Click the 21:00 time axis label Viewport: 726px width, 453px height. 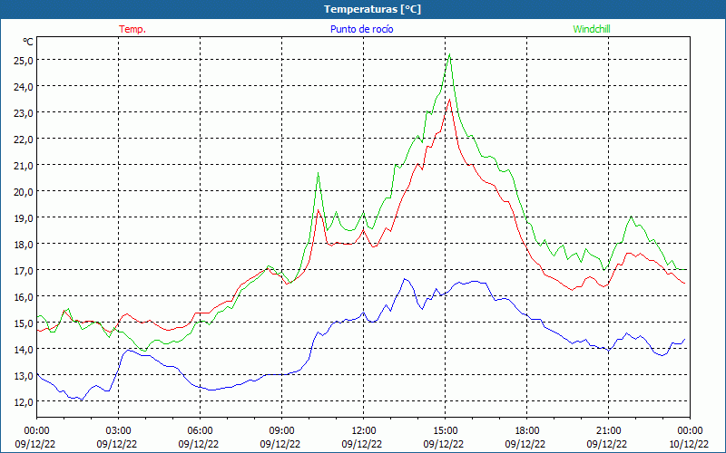coord(608,431)
